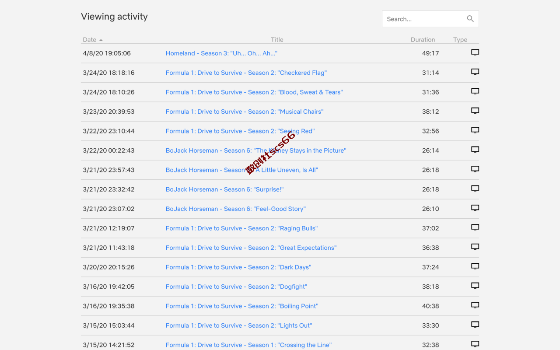Viewport: 560px width, 350px height.
Task: Open Season 1 "Crossing the Line" link
Action: point(248,345)
